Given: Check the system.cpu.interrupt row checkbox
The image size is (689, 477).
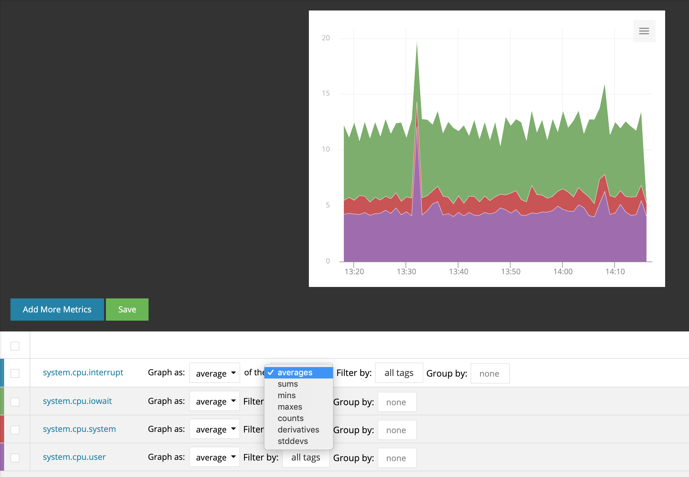Looking at the screenshot, I should tap(15, 373).
